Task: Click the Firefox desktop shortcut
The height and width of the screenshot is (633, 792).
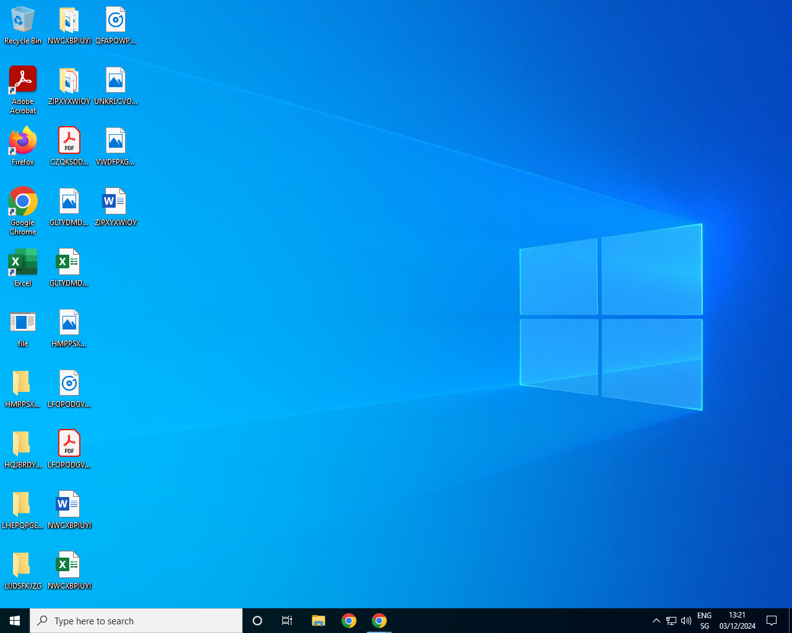Action: 23,146
